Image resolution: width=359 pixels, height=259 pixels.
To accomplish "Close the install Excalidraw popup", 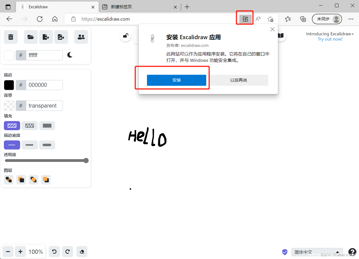I will (272, 29).
